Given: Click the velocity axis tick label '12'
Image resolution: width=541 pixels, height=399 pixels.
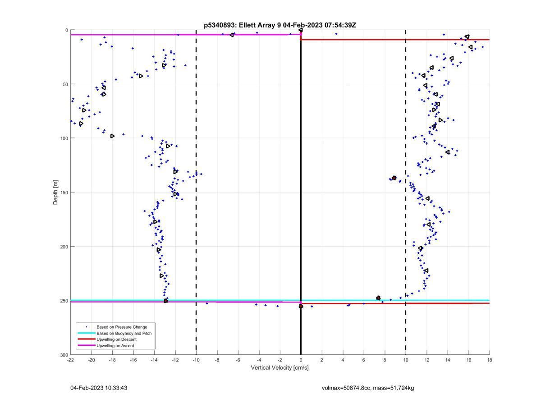Looking at the screenshot, I should [427, 360].
